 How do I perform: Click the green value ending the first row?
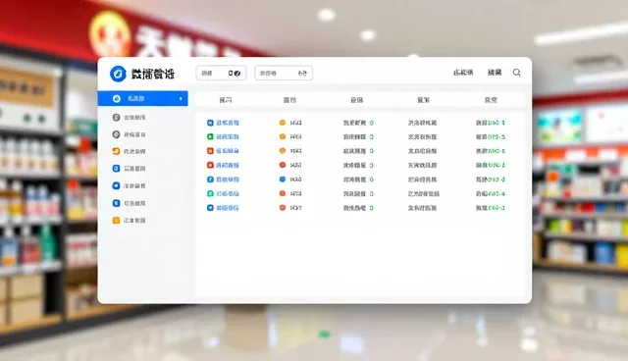(x=497, y=123)
